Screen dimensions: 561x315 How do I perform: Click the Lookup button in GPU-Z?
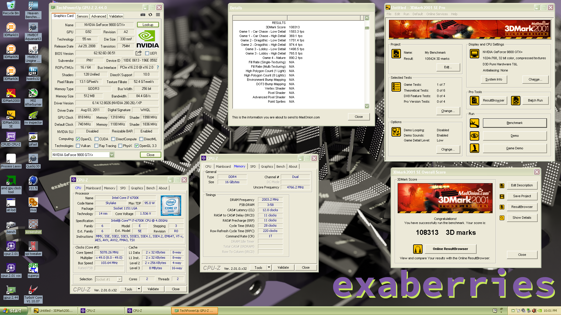pos(148,25)
